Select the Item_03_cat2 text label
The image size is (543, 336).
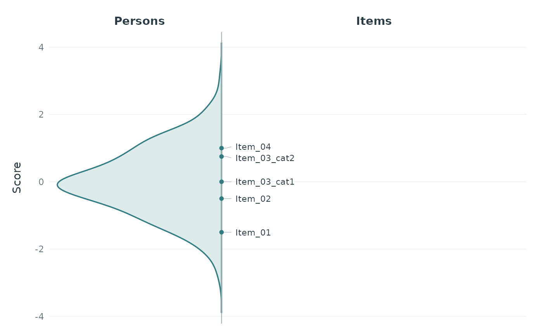pos(265,158)
